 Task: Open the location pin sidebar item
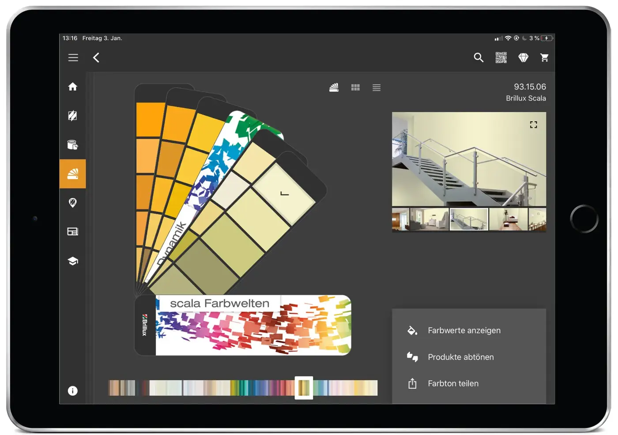tap(73, 203)
